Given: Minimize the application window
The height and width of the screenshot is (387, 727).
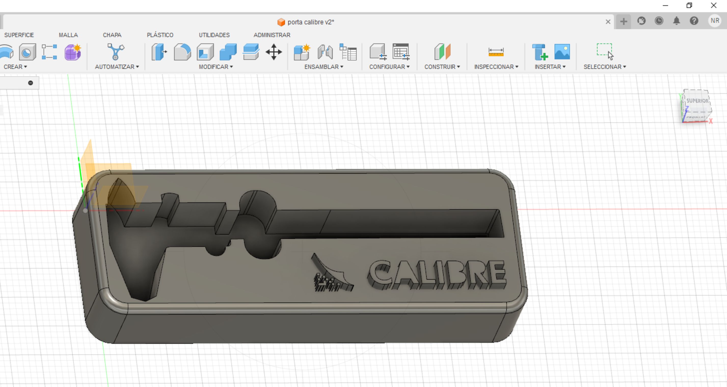Looking at the screenshot, I should [x=665, y=5].
